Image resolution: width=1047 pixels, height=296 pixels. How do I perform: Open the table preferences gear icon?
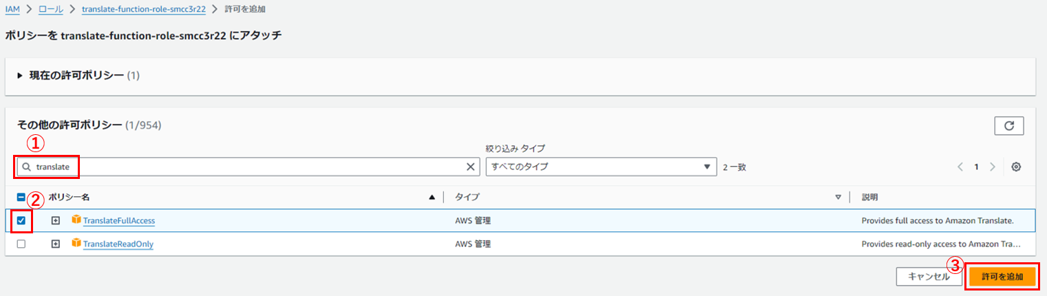[1016, 167]
